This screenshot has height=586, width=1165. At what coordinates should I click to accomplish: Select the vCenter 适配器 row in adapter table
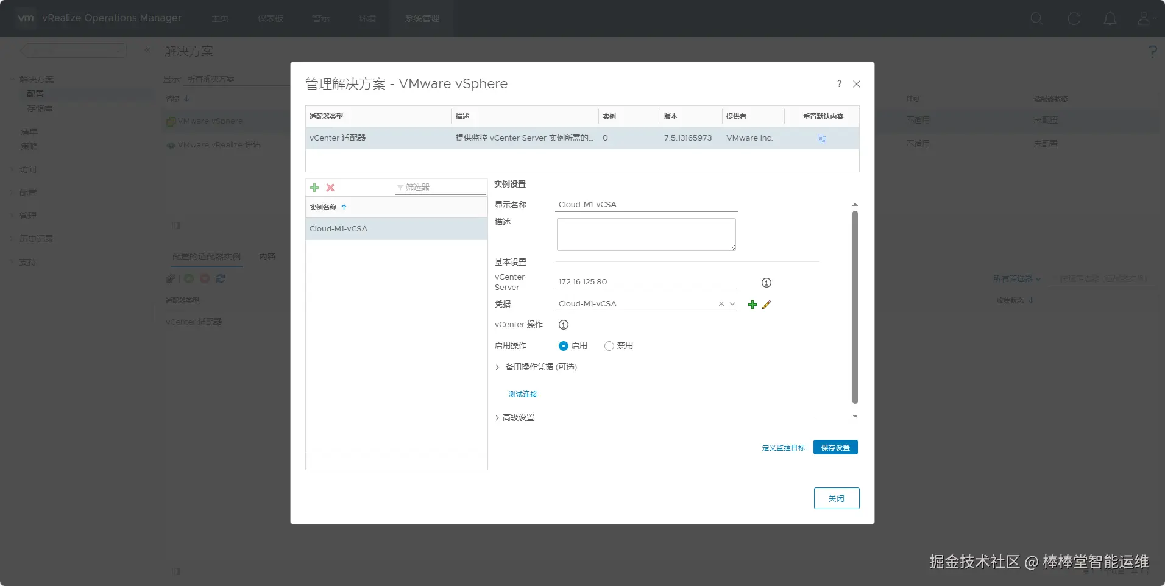click(582, 138)
